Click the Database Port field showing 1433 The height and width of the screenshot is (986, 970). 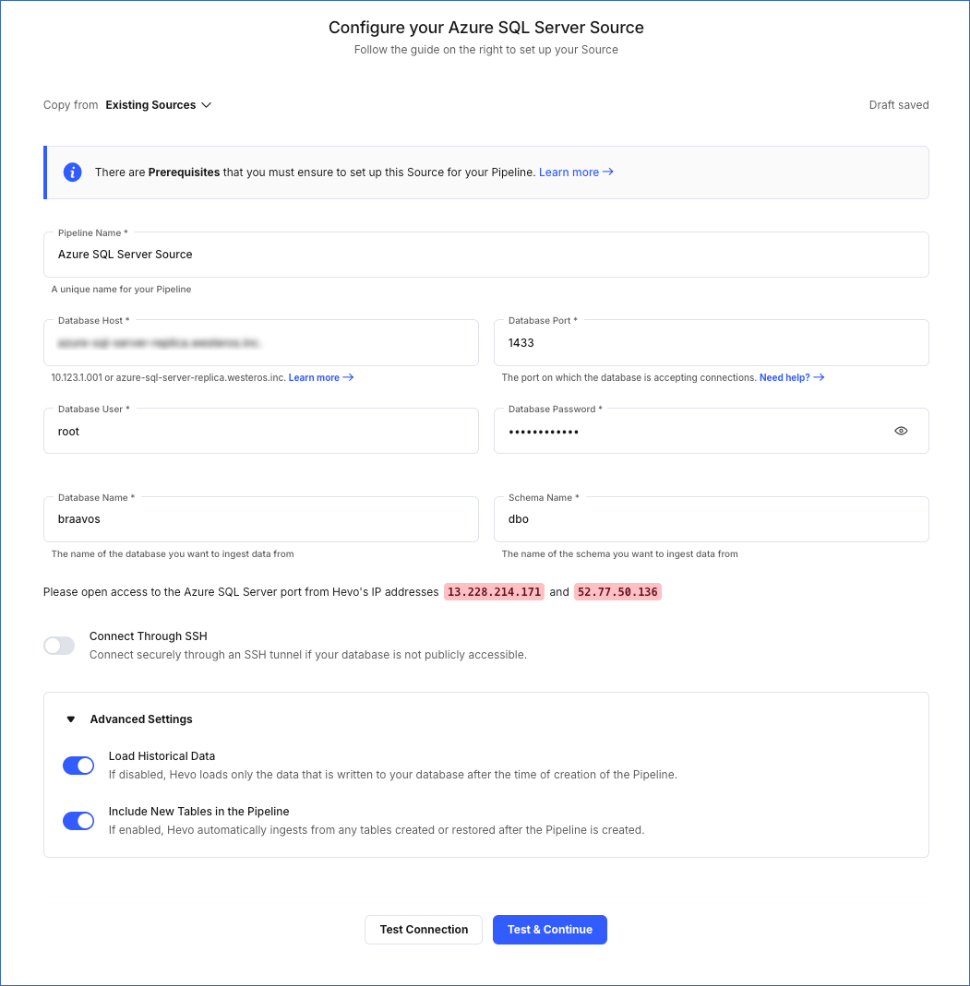tap(711, 342)
